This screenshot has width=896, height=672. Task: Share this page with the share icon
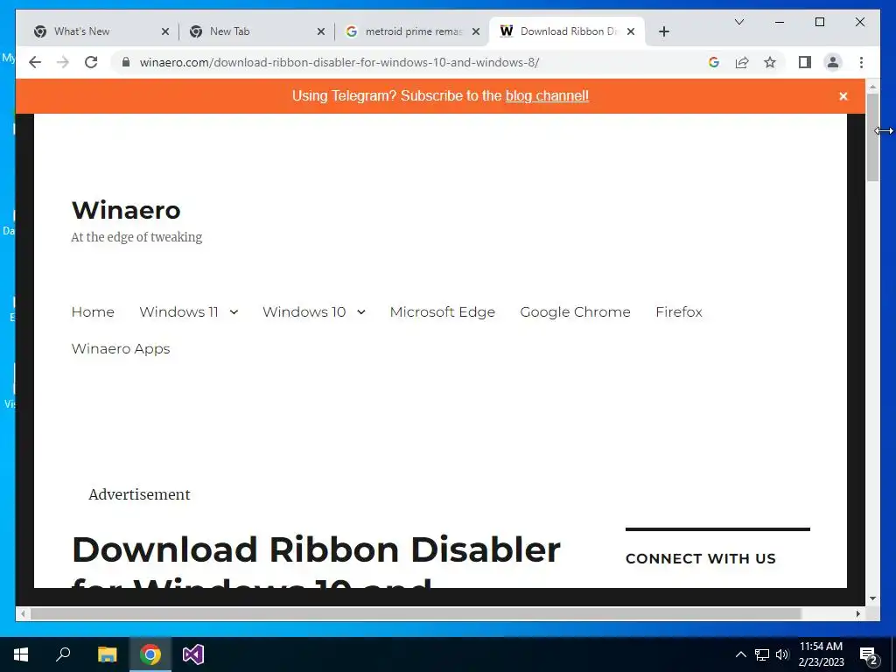742,62
